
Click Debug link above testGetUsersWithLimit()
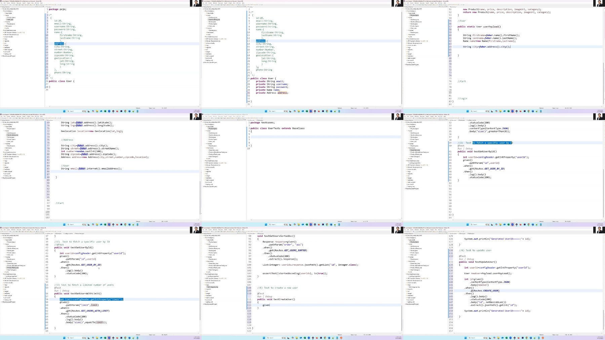click(x=66, y=291)
